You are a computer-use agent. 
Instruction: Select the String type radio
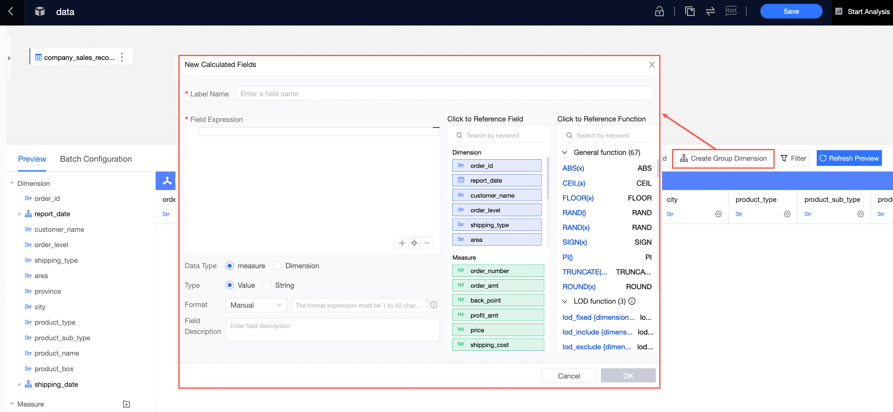coord(267,285)
